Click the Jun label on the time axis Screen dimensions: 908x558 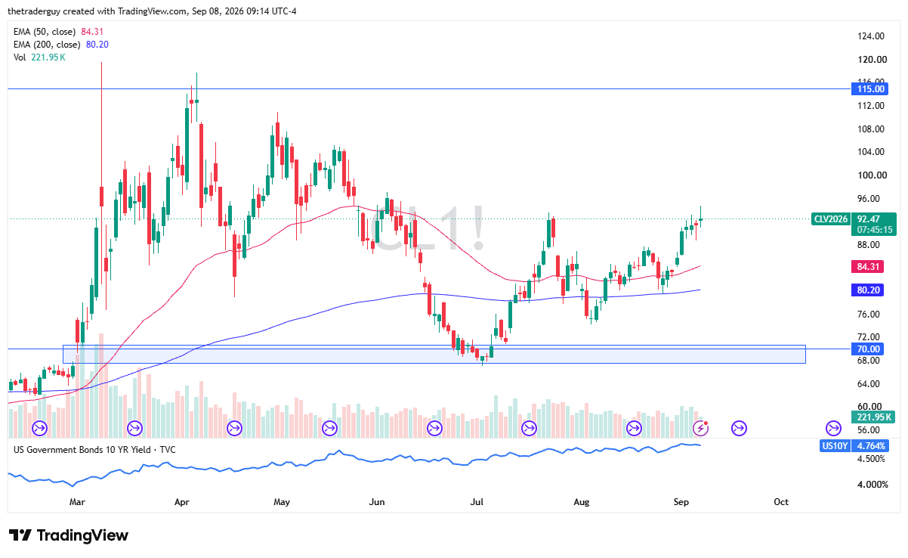378,502
